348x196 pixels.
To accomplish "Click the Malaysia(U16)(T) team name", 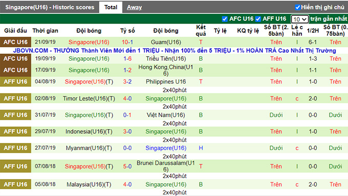I will pyautogui.click(x=89, y=184).
